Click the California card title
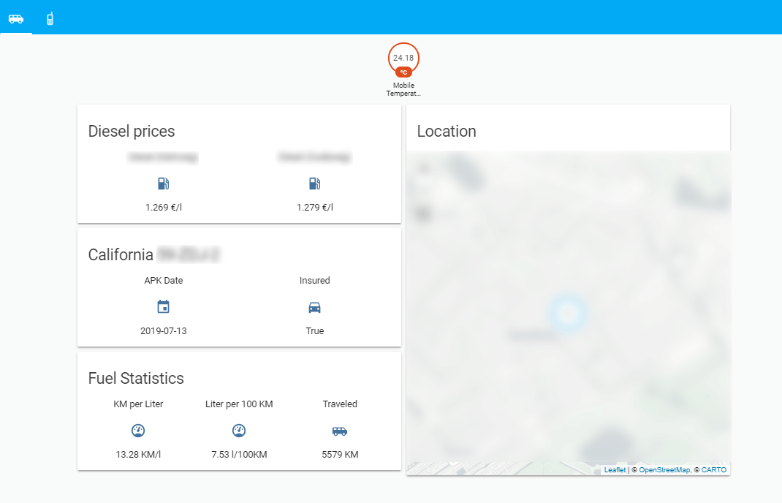 pyautogui.click(x=121, y=254)
